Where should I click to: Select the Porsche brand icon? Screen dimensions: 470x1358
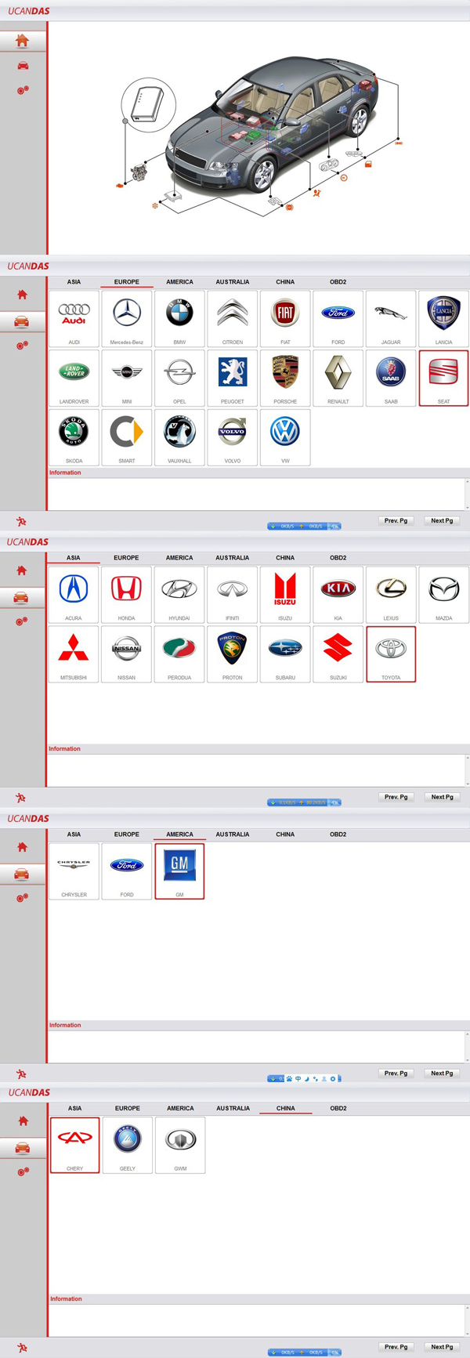(285, 377)
